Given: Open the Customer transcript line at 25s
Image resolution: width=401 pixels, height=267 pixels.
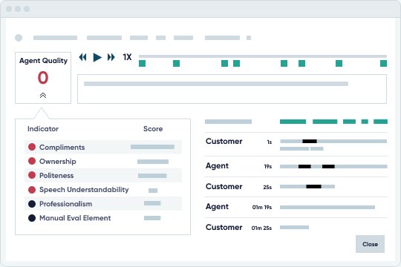Looking at the screenshot, I should 296,187.
